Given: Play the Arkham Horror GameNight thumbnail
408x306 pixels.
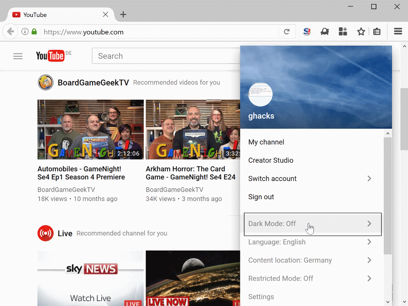Looking at the screenshot, I should coord(193,129).
